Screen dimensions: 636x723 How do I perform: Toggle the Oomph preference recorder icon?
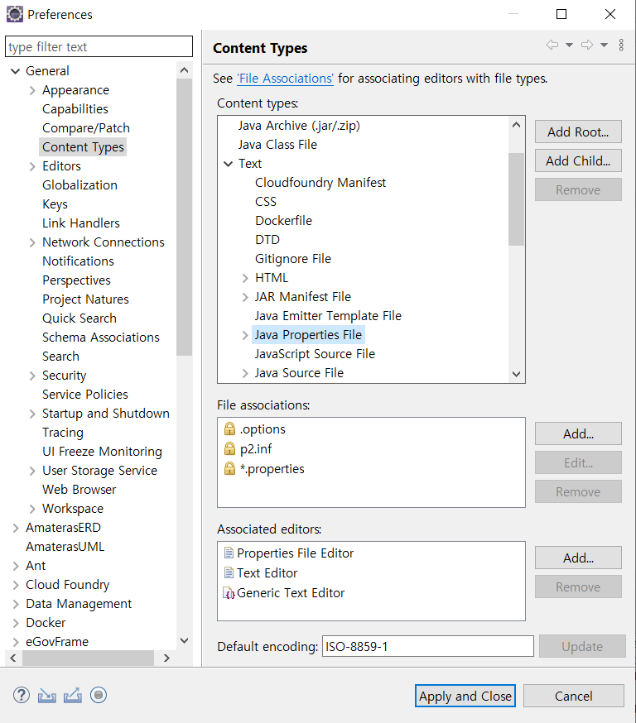[99, 695]
